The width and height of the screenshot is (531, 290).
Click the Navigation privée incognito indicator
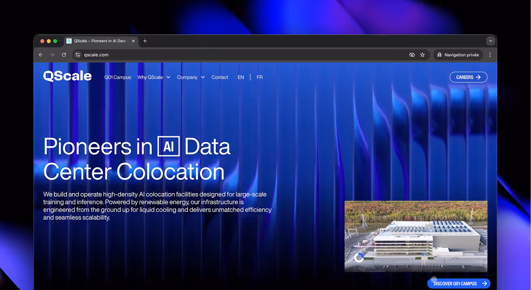[x=458, y=55]
